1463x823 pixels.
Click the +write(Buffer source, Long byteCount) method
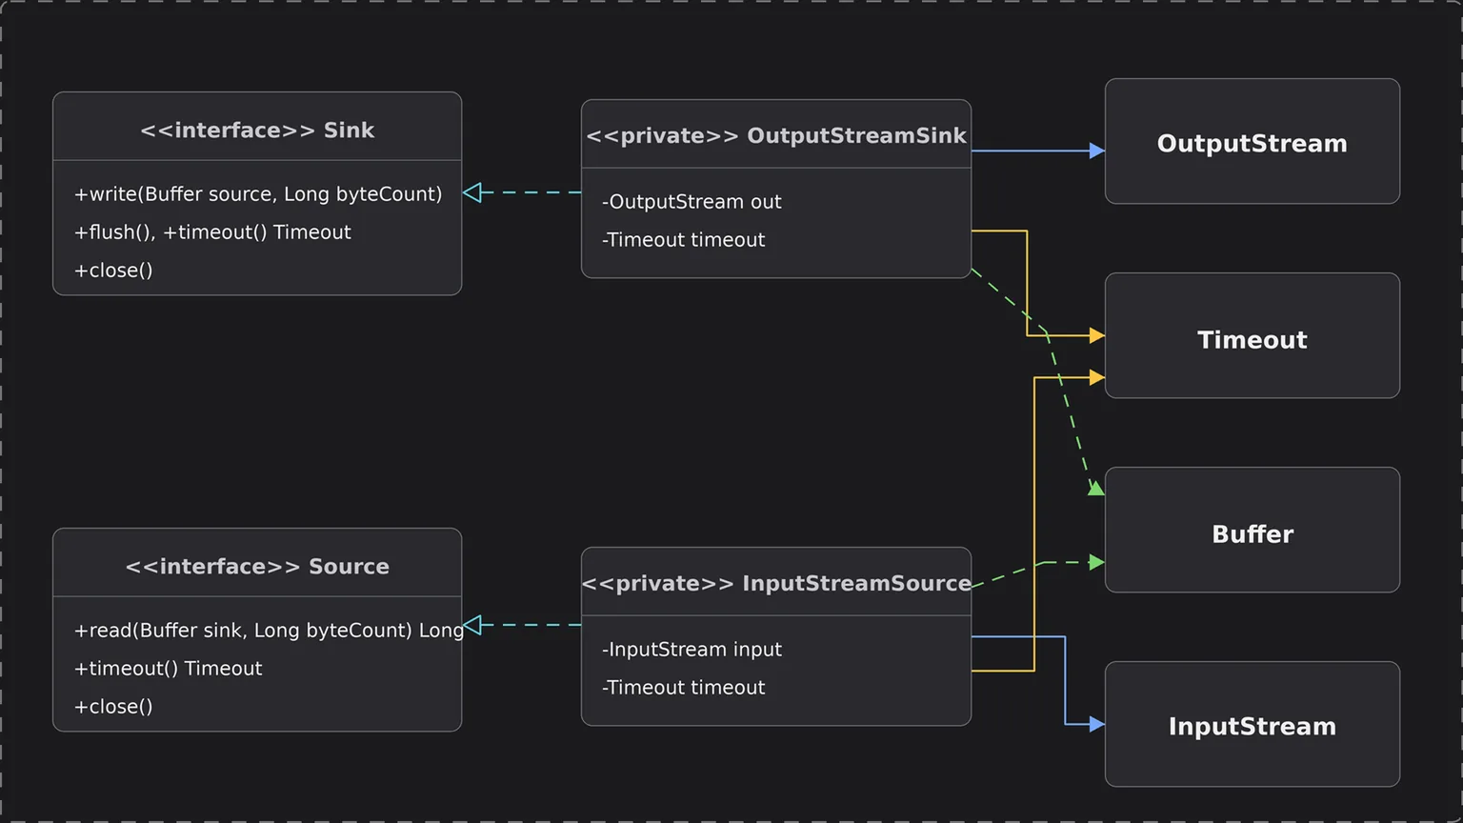pos(258,194)
